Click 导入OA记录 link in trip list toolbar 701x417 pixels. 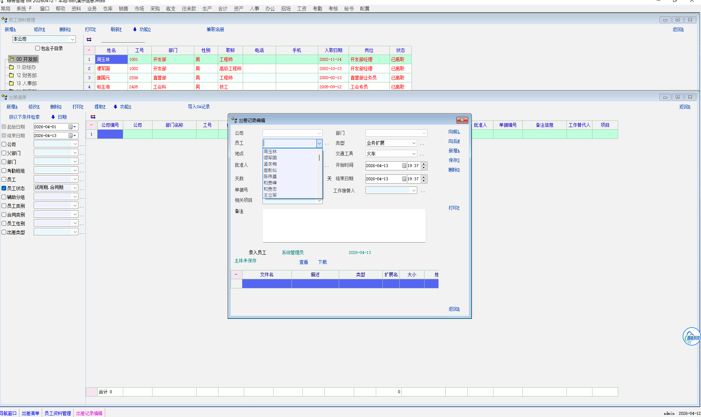click(x=199, y=107)
